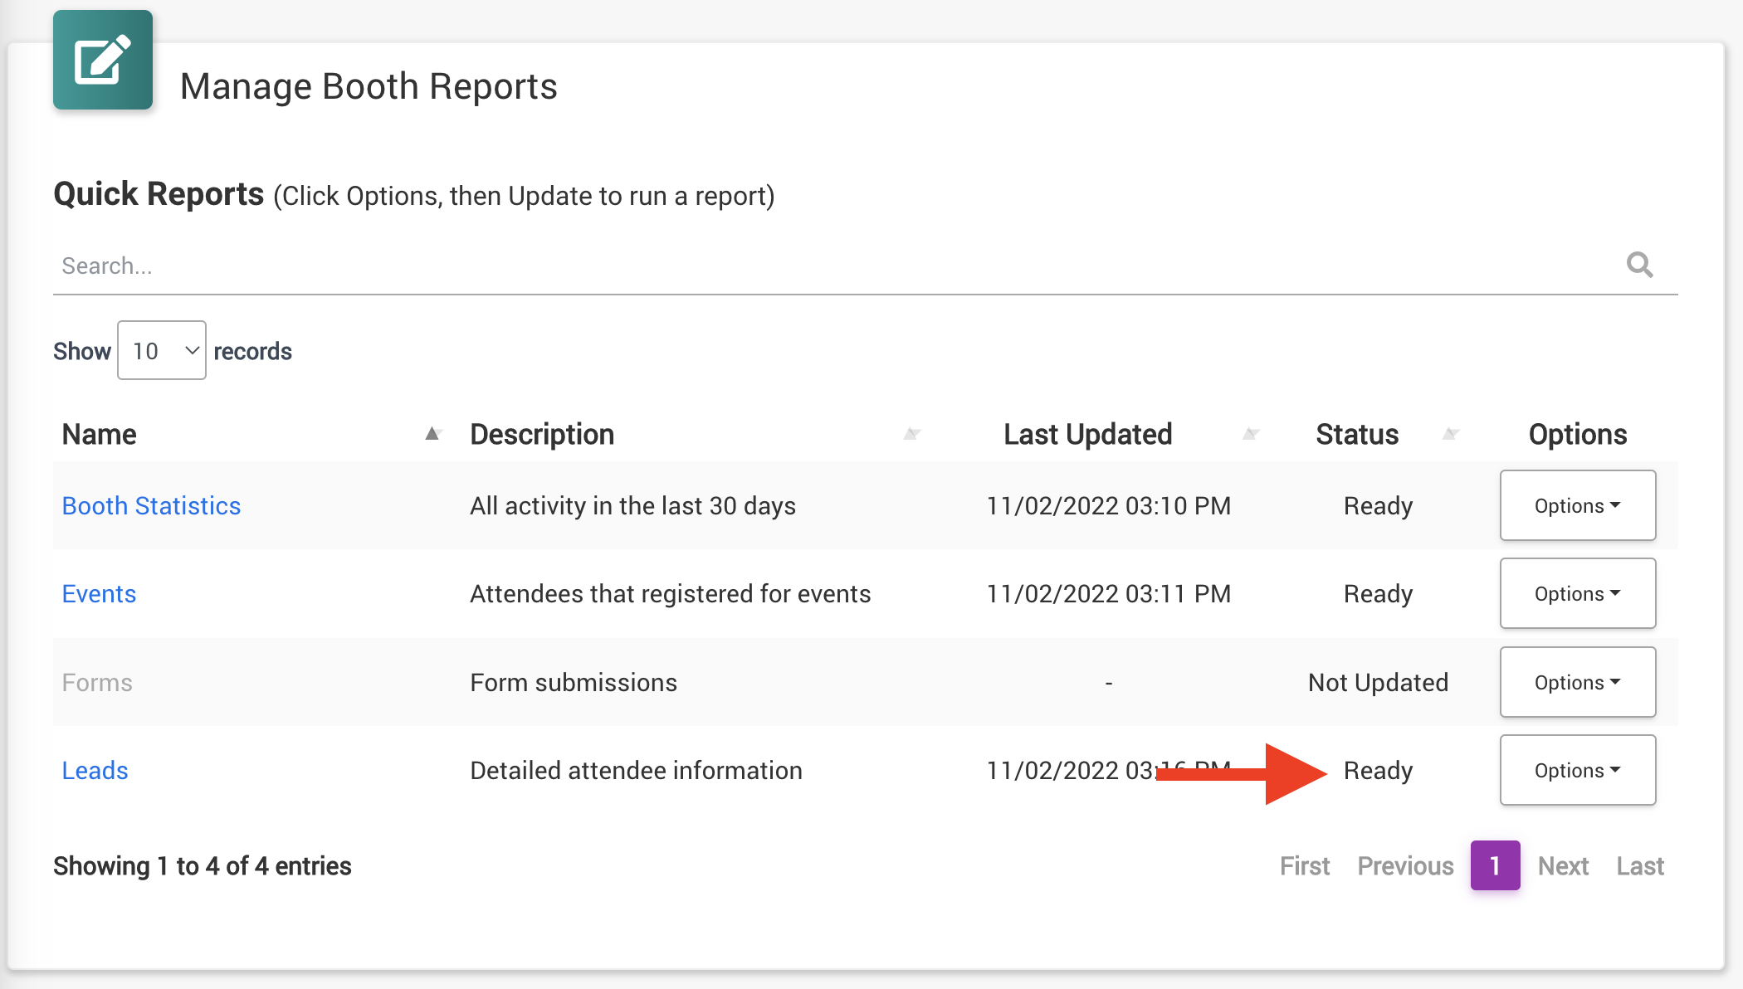Click '11/02/2022 03:10 PM' timestamp
The height and width of the screenshot is (989, 1743).
click(x=1108, y=505)
